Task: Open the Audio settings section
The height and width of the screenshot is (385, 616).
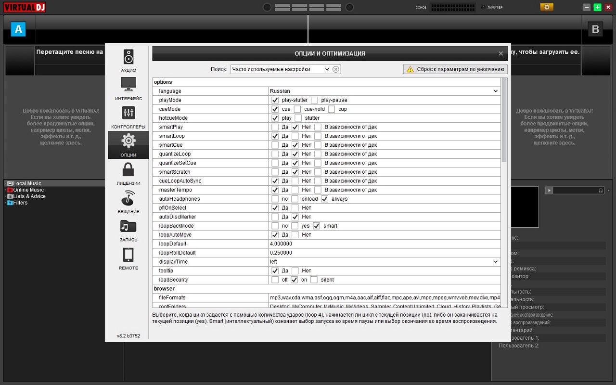Action: coord(128,61)
